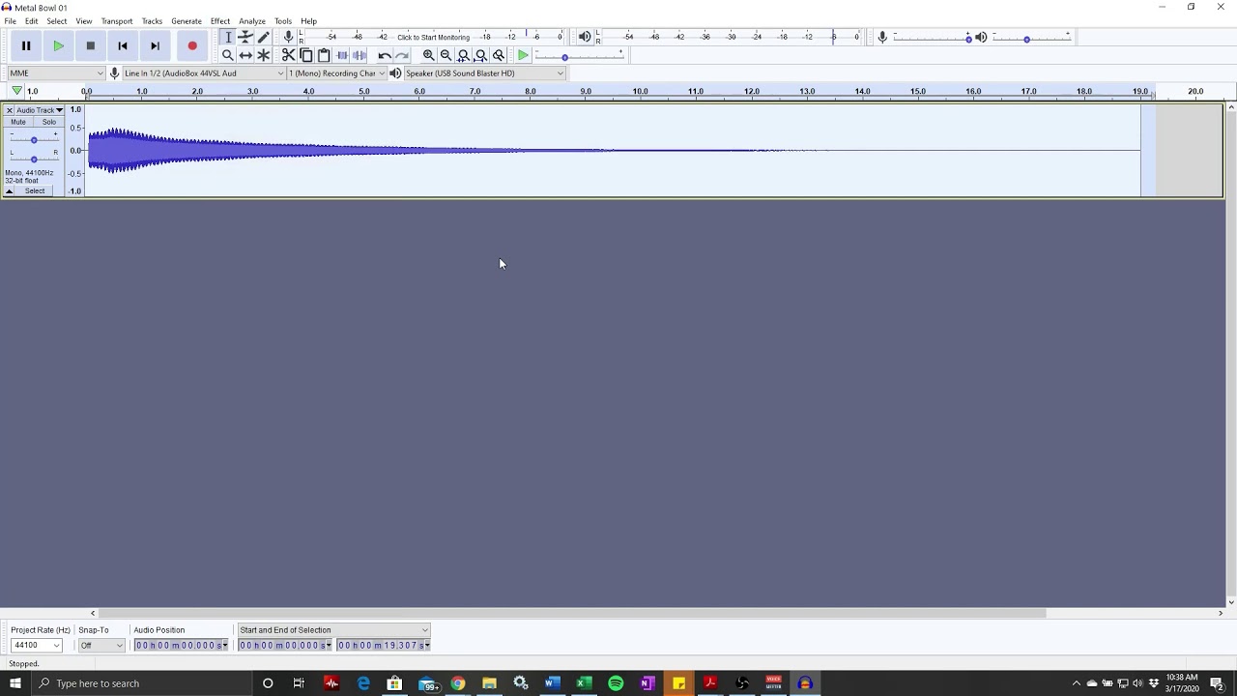Click the Pause transport button

click(x=26, y=45)
